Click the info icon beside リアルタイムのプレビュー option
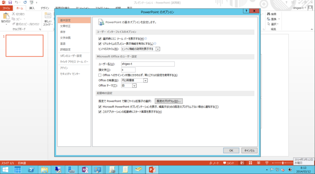Screen dimensions: 315x174 coord(155,44)
